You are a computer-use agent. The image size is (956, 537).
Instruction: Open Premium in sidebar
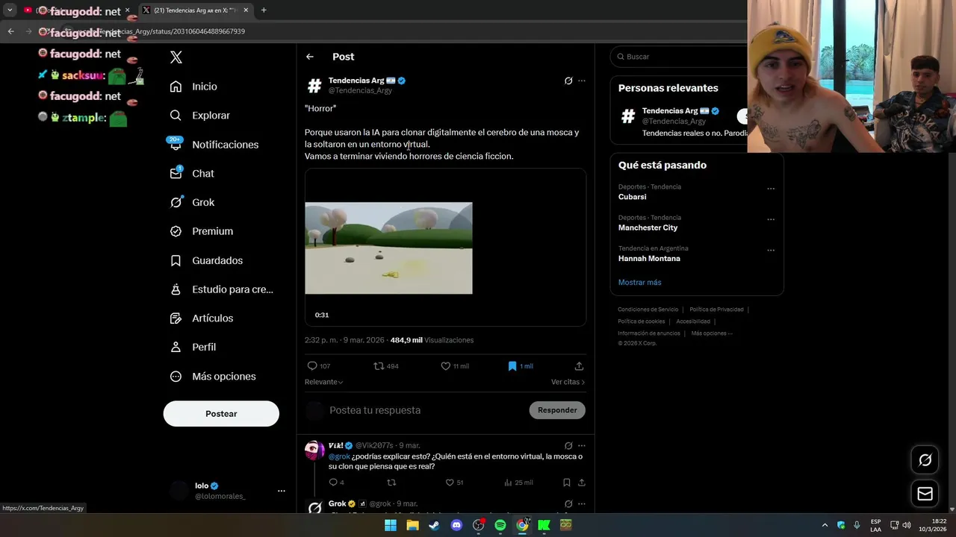pos(202,231)
